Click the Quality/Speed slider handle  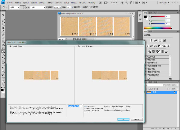tap(113, 108)
